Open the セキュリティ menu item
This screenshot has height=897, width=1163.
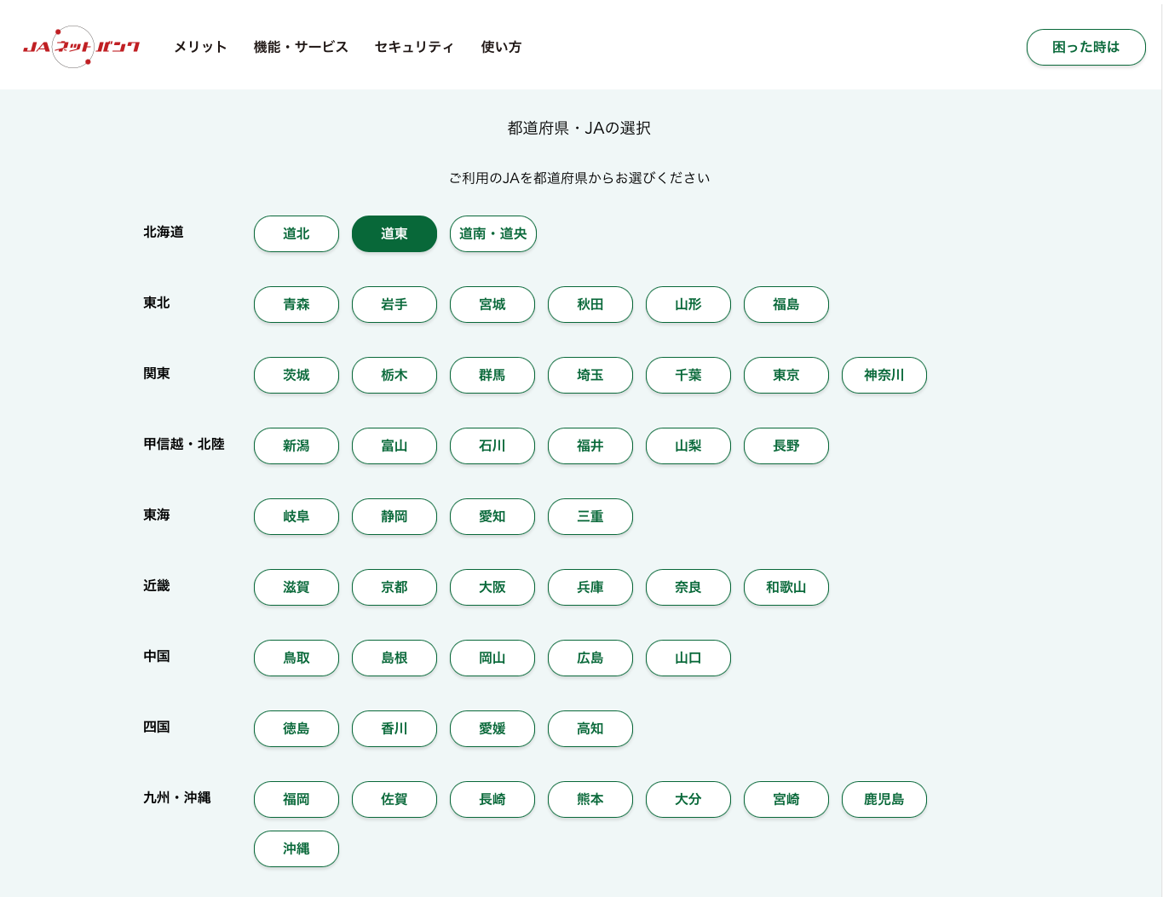click(x=414, y=47)
